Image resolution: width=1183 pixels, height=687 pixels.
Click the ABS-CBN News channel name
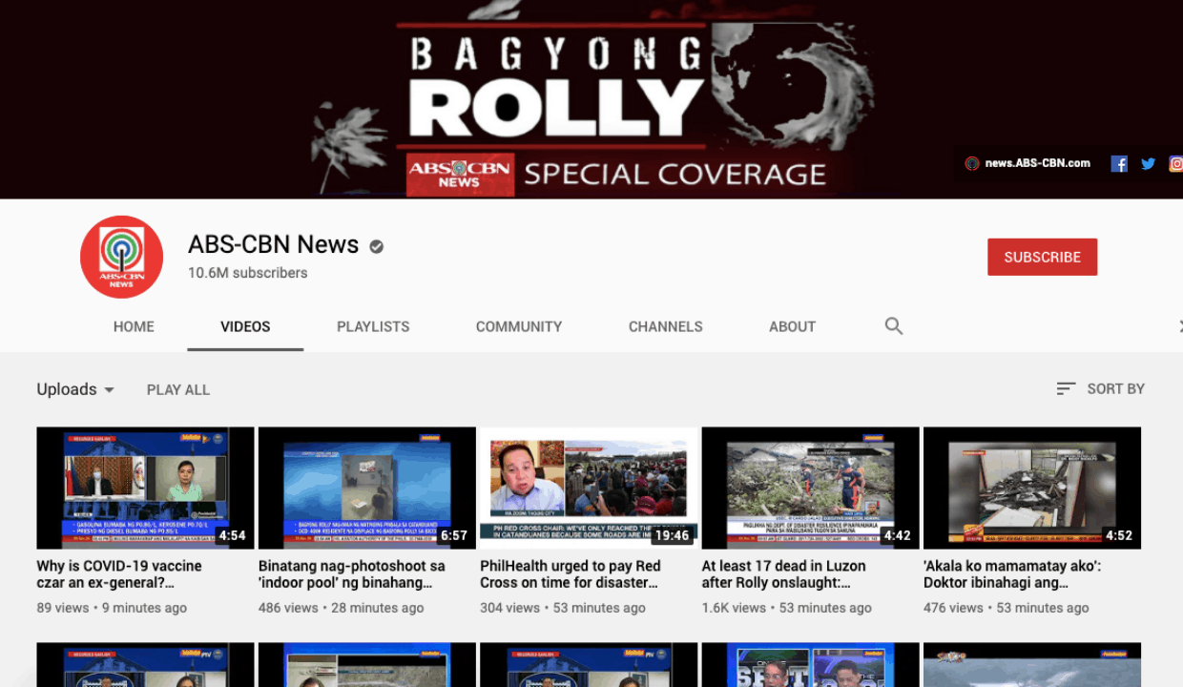coord(274,245)
